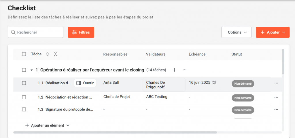
Task: Click the collapse all rows icon beside Tâche
Action: pyautogui.click(x=55, y=54)
